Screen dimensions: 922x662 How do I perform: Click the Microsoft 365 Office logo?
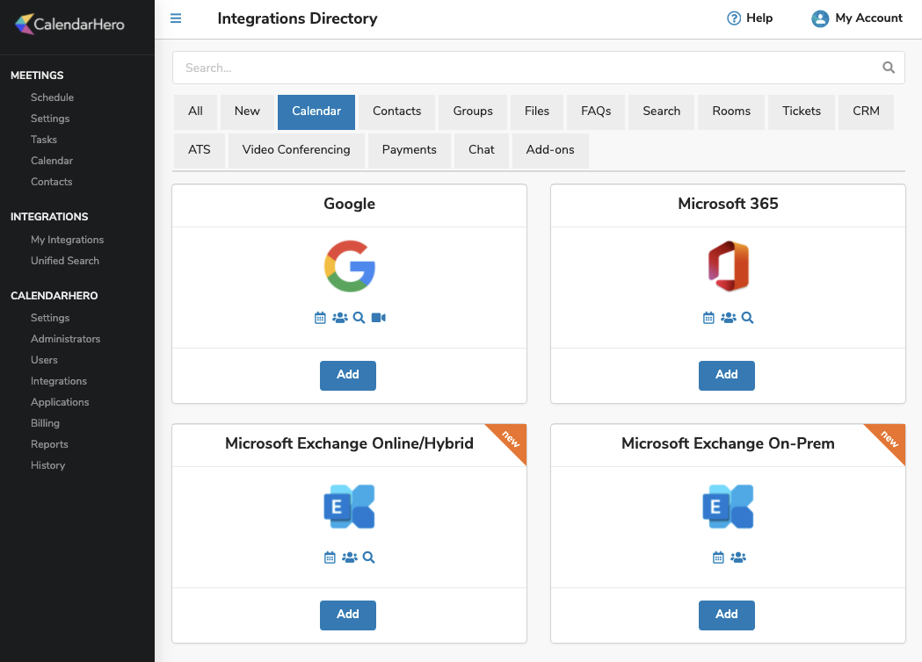pyautogui.click(x=728, y=266)
